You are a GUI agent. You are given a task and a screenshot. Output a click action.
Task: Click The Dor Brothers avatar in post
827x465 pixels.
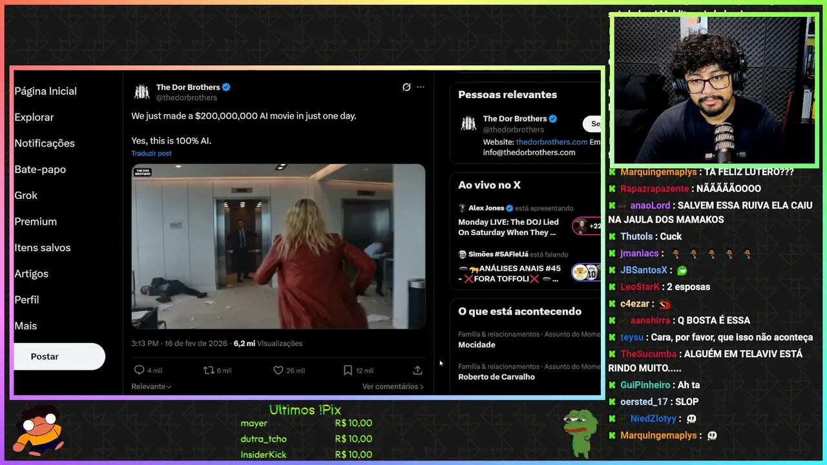(x=141, y=92)
